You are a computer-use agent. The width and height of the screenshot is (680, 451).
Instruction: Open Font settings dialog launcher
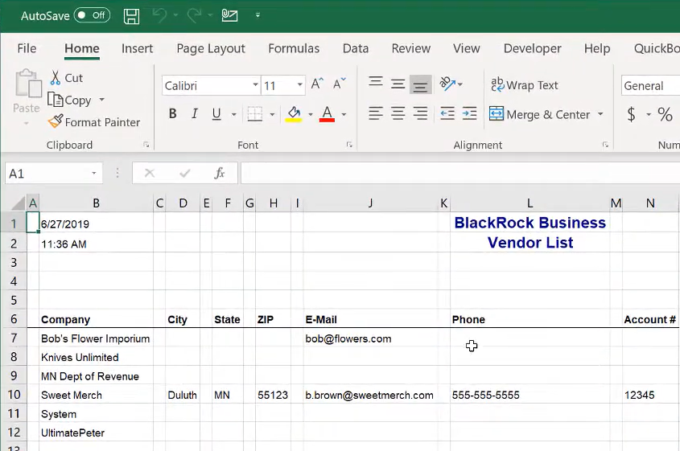[x=349, y=145]
